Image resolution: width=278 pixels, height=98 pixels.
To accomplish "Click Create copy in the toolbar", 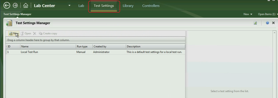I will [48, 33].
